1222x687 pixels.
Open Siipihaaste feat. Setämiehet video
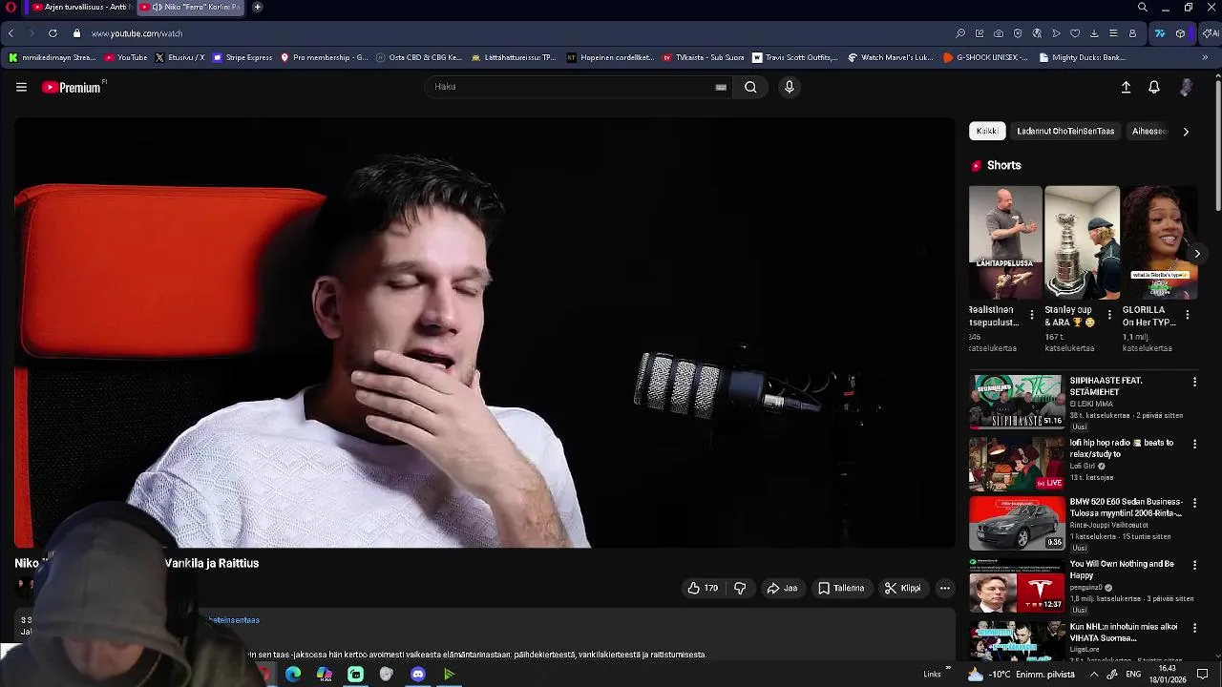tap(1017, 401)
